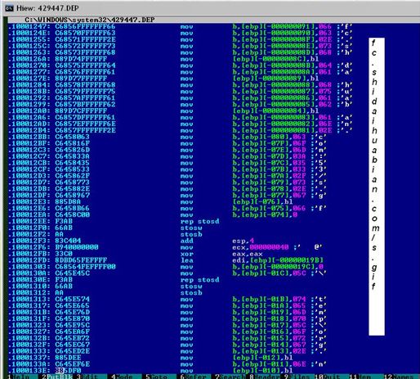
Task: Click the rep stosd instruction at .100012EE
Action: (200, 221)
